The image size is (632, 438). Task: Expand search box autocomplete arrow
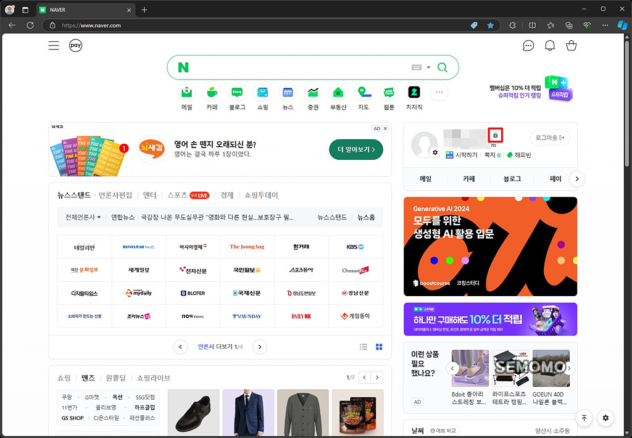[428, 67]
